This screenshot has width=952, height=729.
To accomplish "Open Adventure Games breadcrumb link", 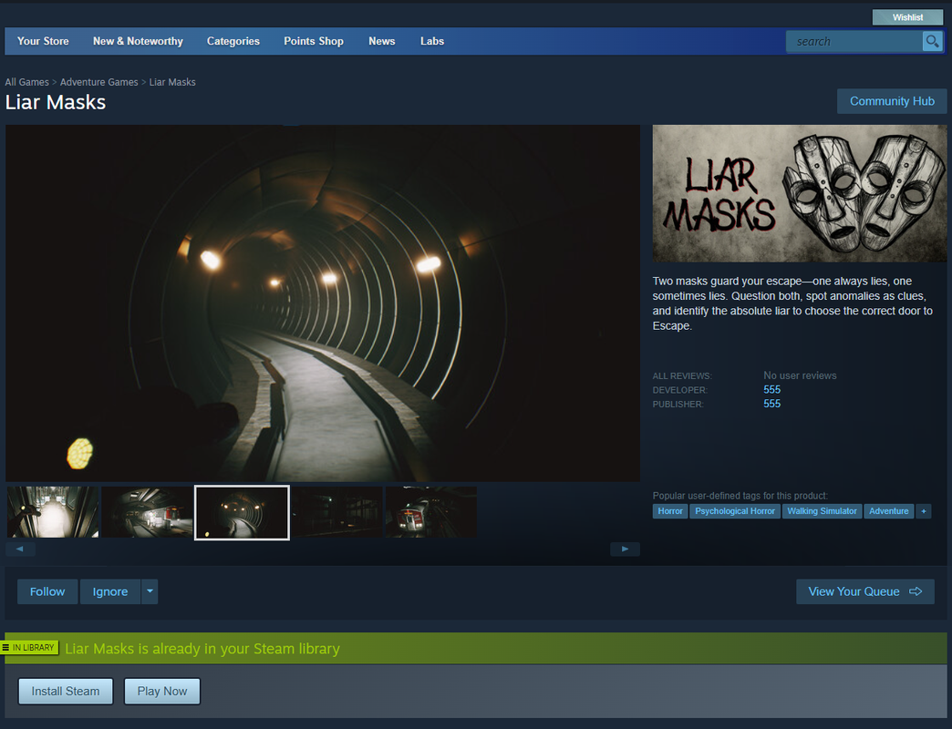I will [99, 82].
